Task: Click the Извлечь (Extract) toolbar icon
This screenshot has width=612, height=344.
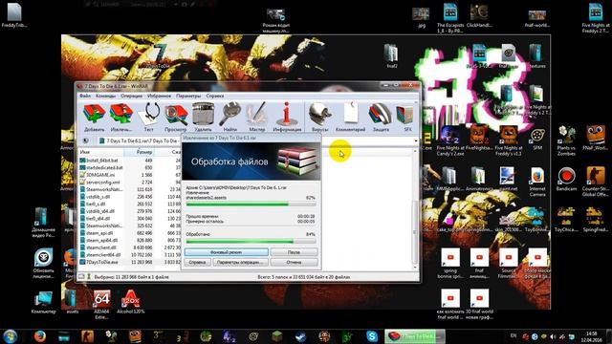Action: 121,117
